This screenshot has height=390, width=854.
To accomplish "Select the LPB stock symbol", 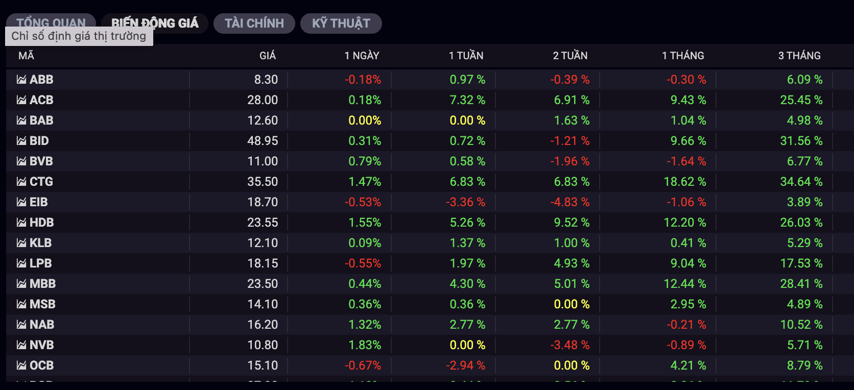I will (40, 263).
